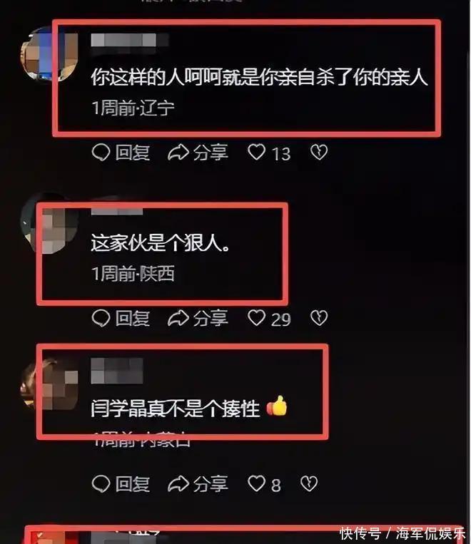The height and width of the screenshot is (544, 471).
Task: Dislike the 陕西 comment with broken heart
Action: coord(319,318)
